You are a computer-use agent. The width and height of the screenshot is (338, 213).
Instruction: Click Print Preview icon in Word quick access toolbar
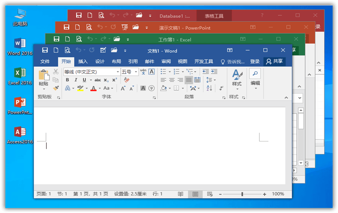click(67, 50)
